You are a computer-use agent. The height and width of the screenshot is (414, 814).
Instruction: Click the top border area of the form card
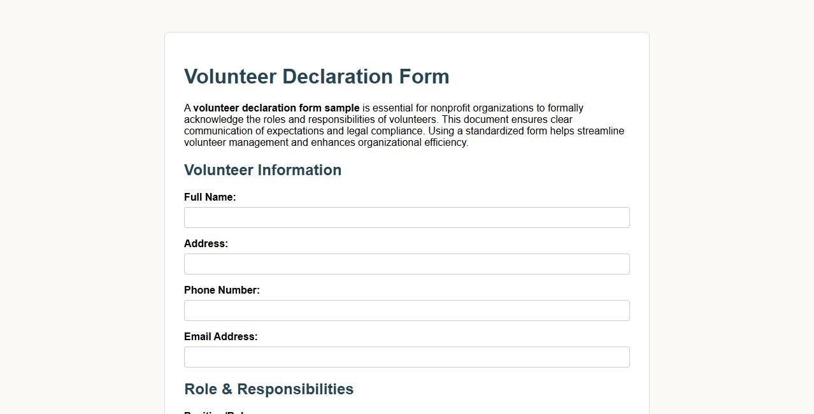[x=406, y=34]
